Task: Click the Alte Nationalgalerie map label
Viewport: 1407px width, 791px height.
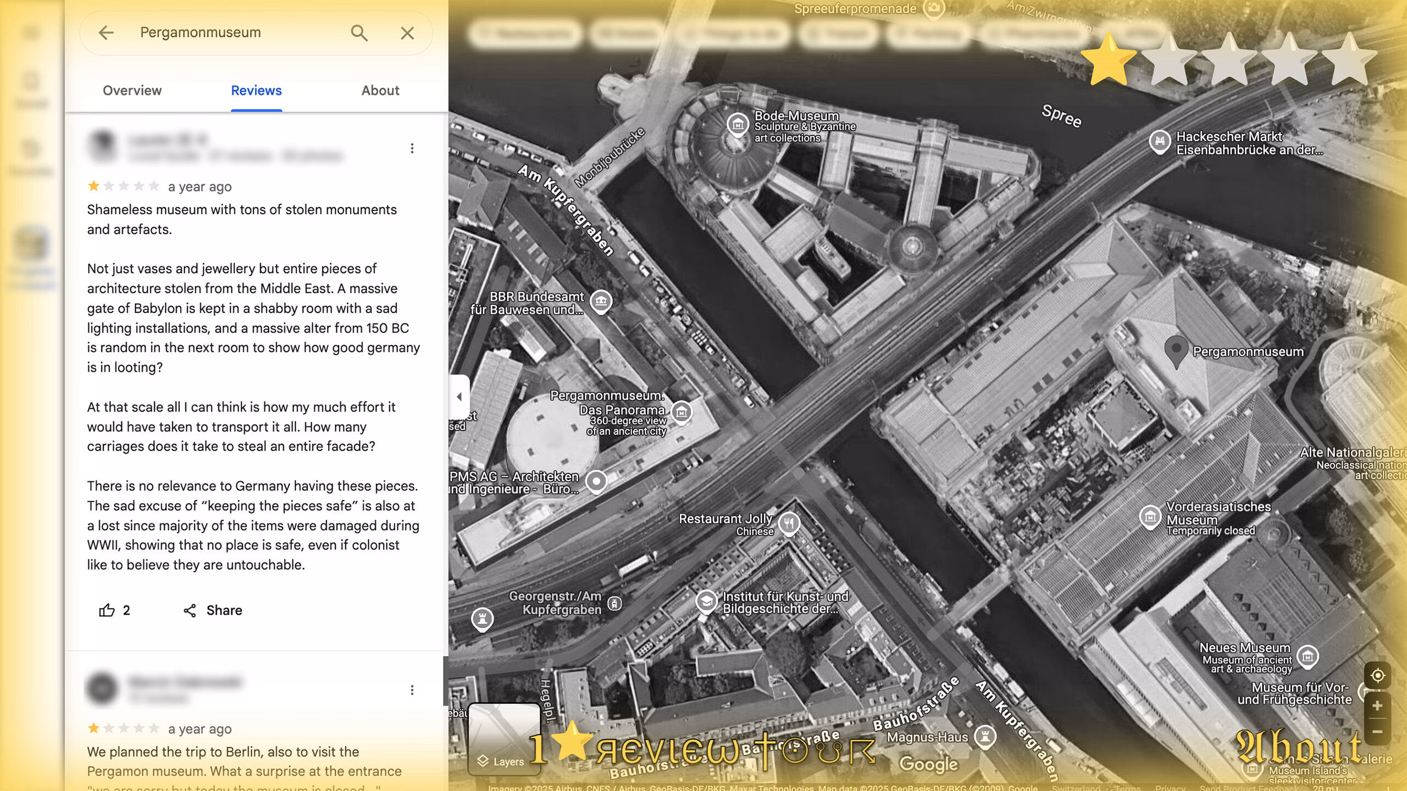Action: pyautogui.click(x=1353, y=464)
